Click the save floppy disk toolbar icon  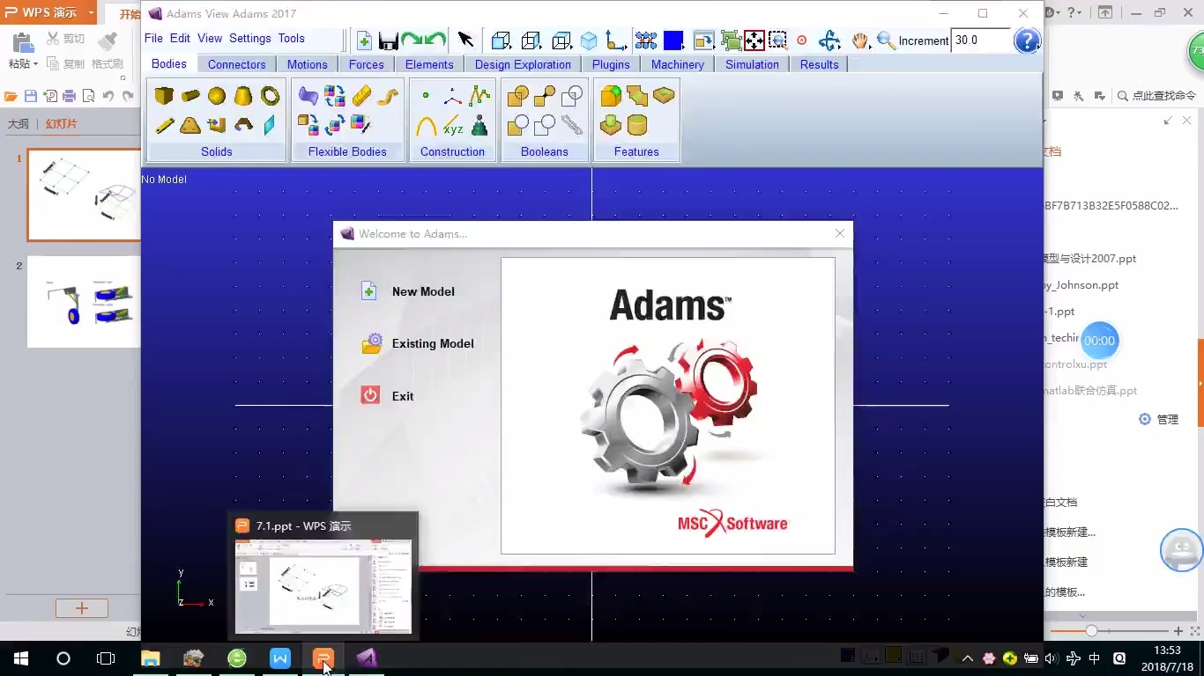point(388,40)
